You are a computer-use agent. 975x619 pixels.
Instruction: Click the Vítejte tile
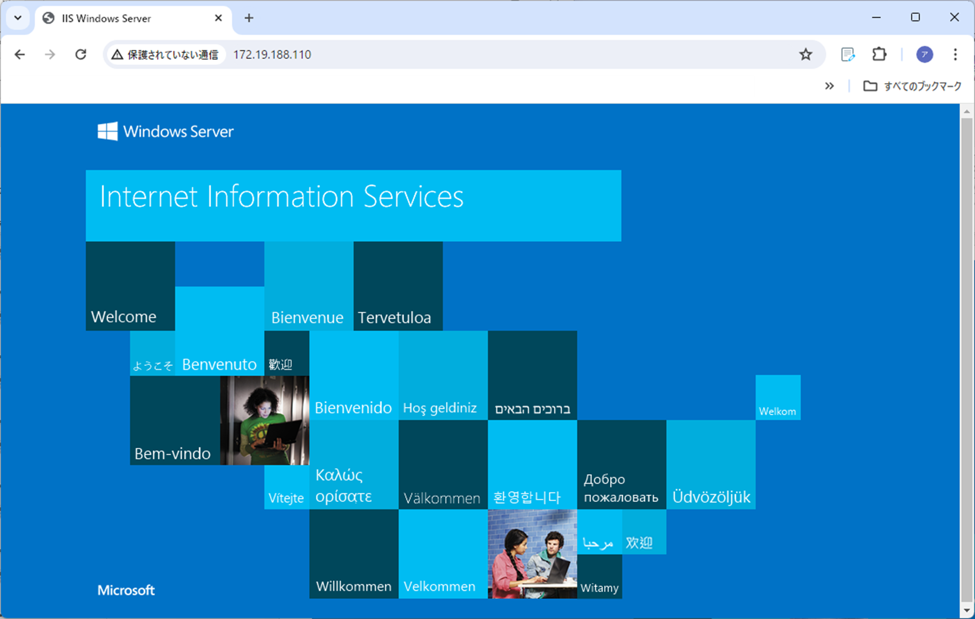tap(287, 487)
